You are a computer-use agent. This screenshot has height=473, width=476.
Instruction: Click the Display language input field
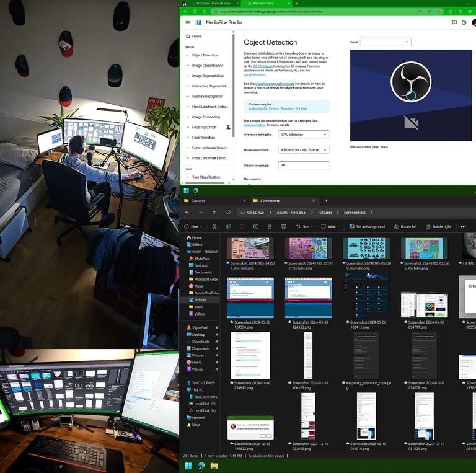304,165
